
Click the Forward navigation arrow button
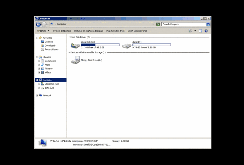[x=44, y=24]
